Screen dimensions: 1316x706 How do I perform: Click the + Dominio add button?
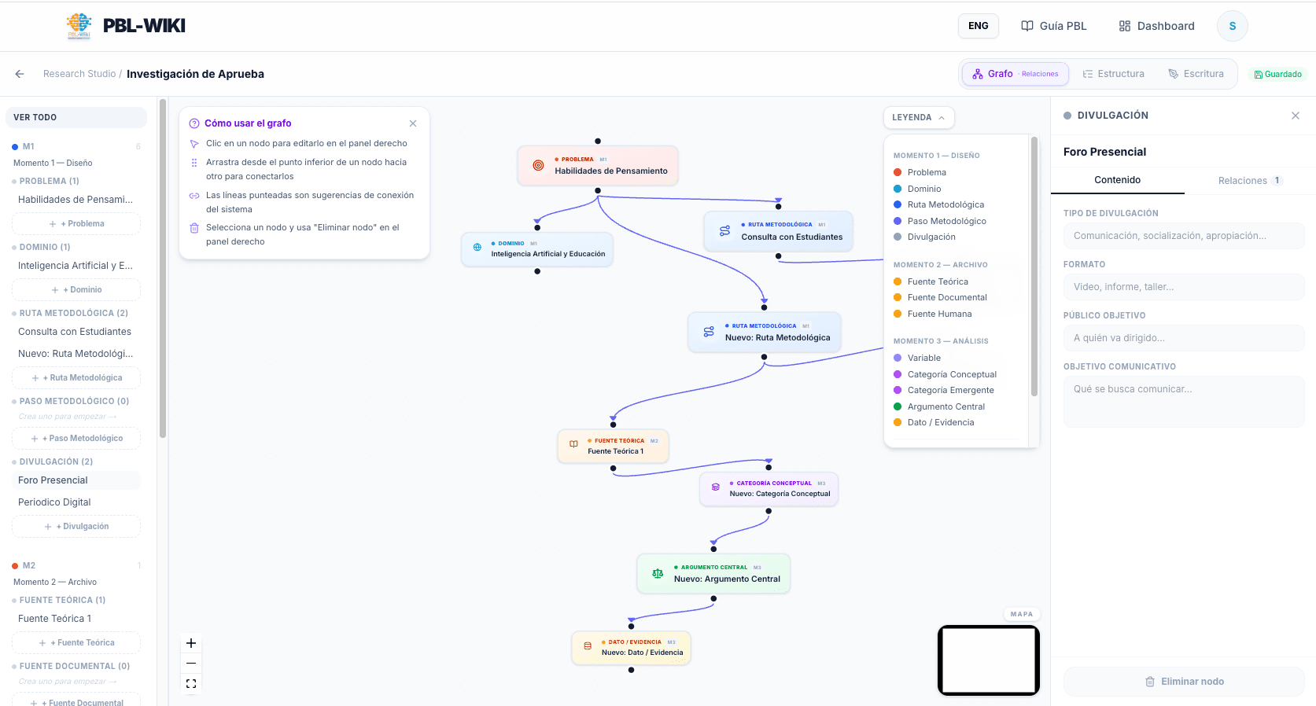[x=76, y=290]
